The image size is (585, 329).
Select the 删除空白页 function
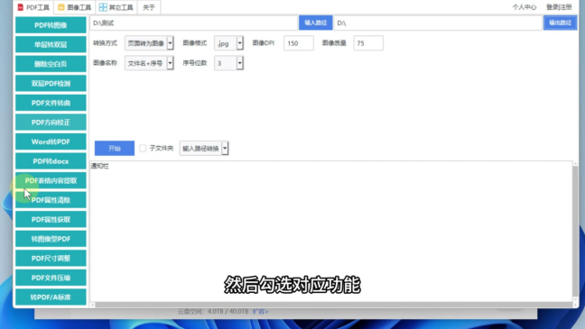pyautogui.click(x=51, y=64)
